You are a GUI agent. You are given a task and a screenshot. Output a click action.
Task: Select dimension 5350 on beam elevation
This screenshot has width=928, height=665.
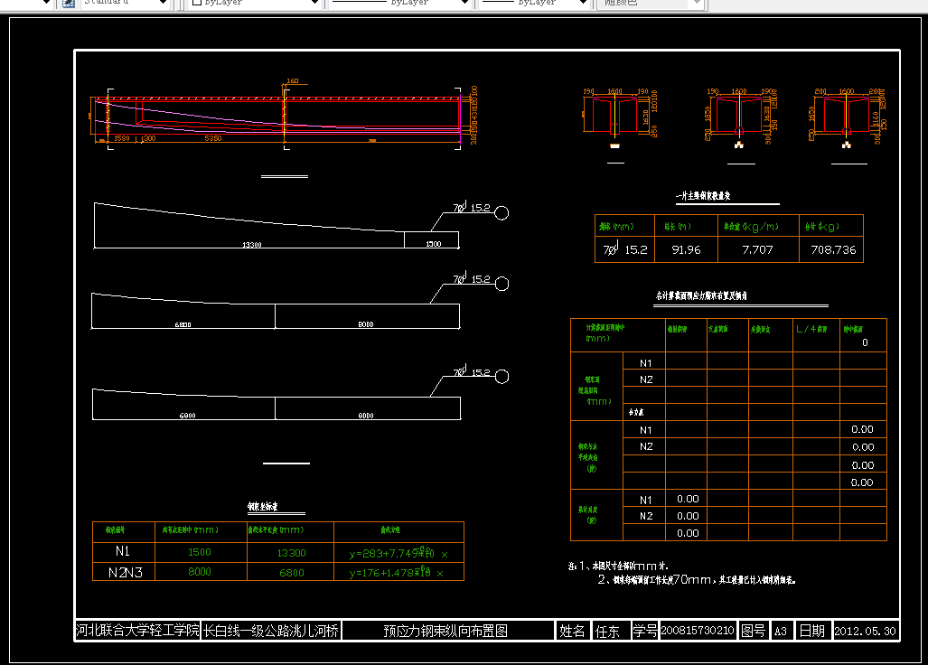point(213,138)
